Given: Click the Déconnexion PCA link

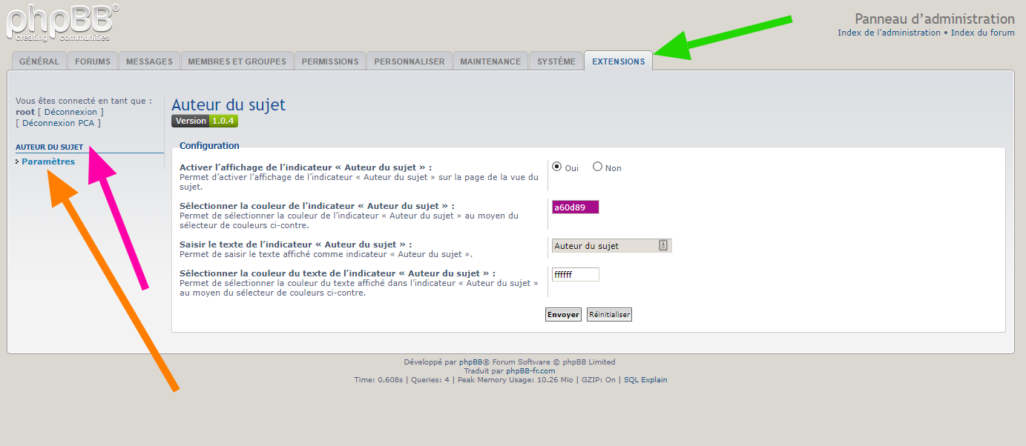Looking at the screenshot, I should tap(58, 123).
